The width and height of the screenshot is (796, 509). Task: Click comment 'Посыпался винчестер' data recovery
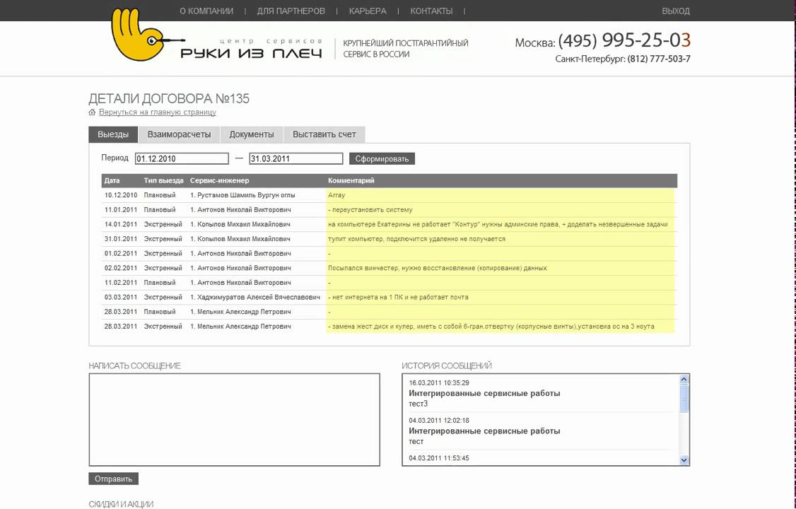[438, 268]
